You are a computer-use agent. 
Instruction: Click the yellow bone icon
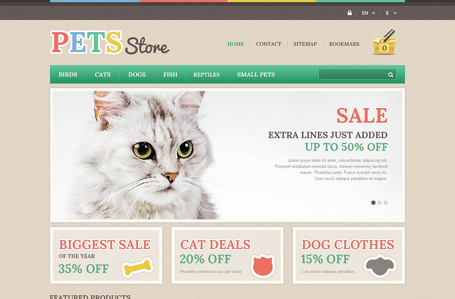[138, 267]
